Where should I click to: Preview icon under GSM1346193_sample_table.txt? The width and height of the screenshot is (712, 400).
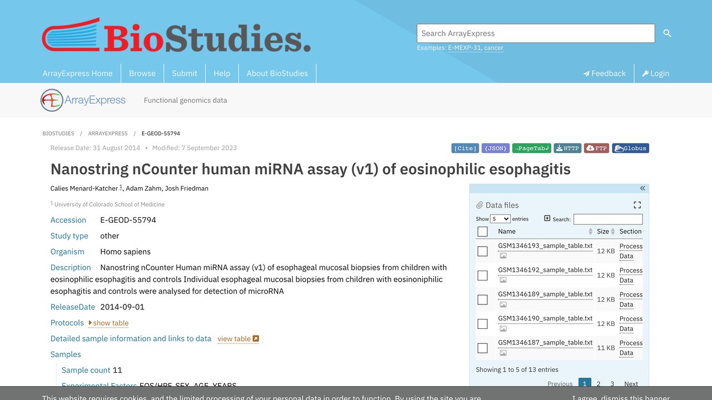tap(503, 256)
